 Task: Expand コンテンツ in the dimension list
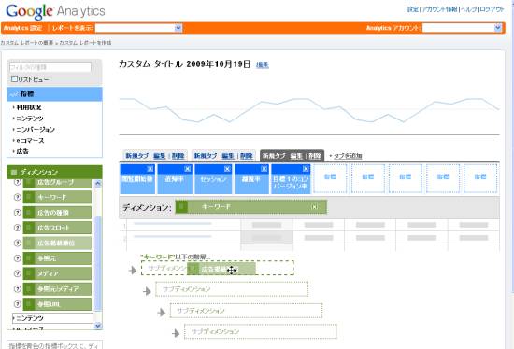52,318
